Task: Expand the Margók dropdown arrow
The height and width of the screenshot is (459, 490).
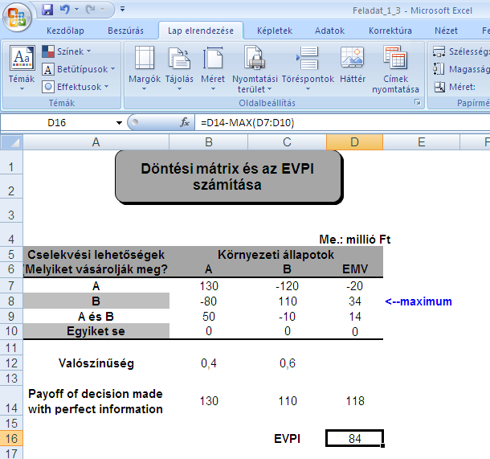Action: [144, 89]
